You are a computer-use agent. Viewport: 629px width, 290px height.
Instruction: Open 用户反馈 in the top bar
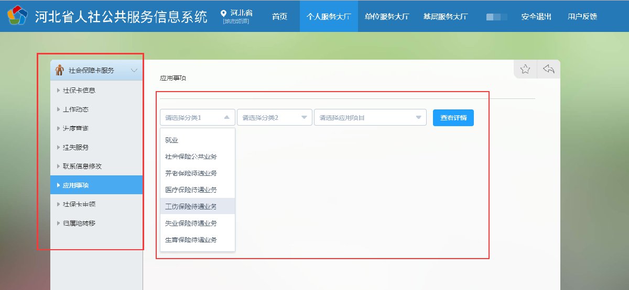pyautogui.click(x=582, y=16)
